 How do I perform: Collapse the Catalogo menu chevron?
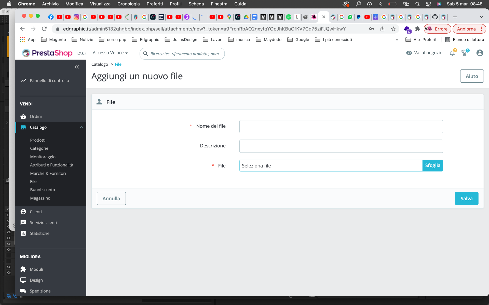(x=81, y=127)
